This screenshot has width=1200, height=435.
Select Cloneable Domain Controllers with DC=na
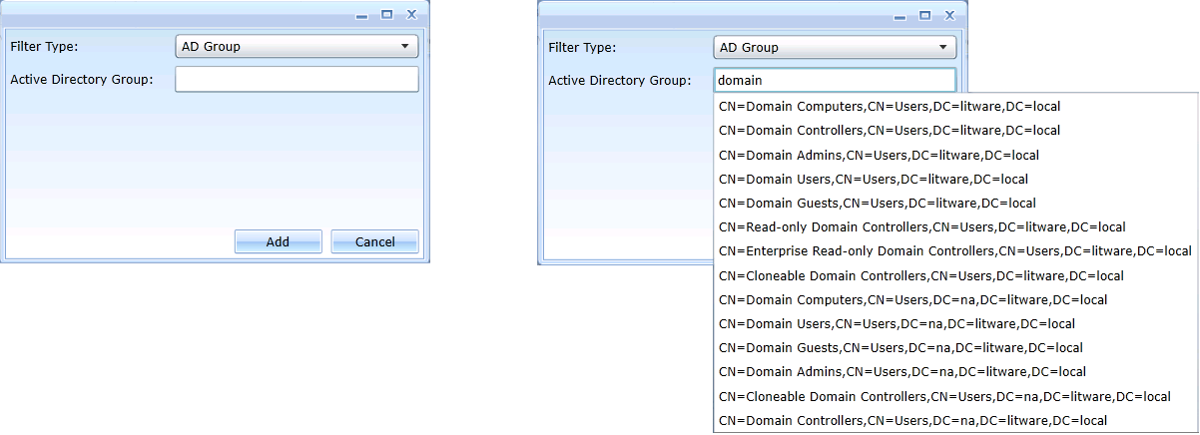coord(944,396)
